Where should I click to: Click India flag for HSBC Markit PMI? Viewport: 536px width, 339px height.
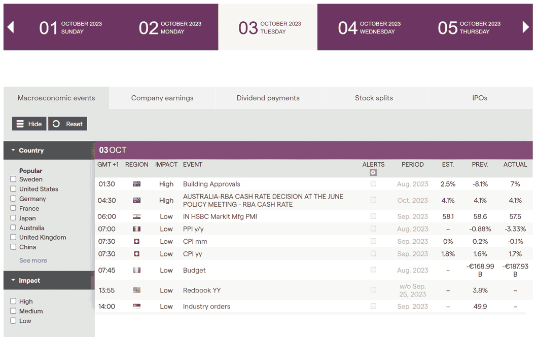point(136,216)
